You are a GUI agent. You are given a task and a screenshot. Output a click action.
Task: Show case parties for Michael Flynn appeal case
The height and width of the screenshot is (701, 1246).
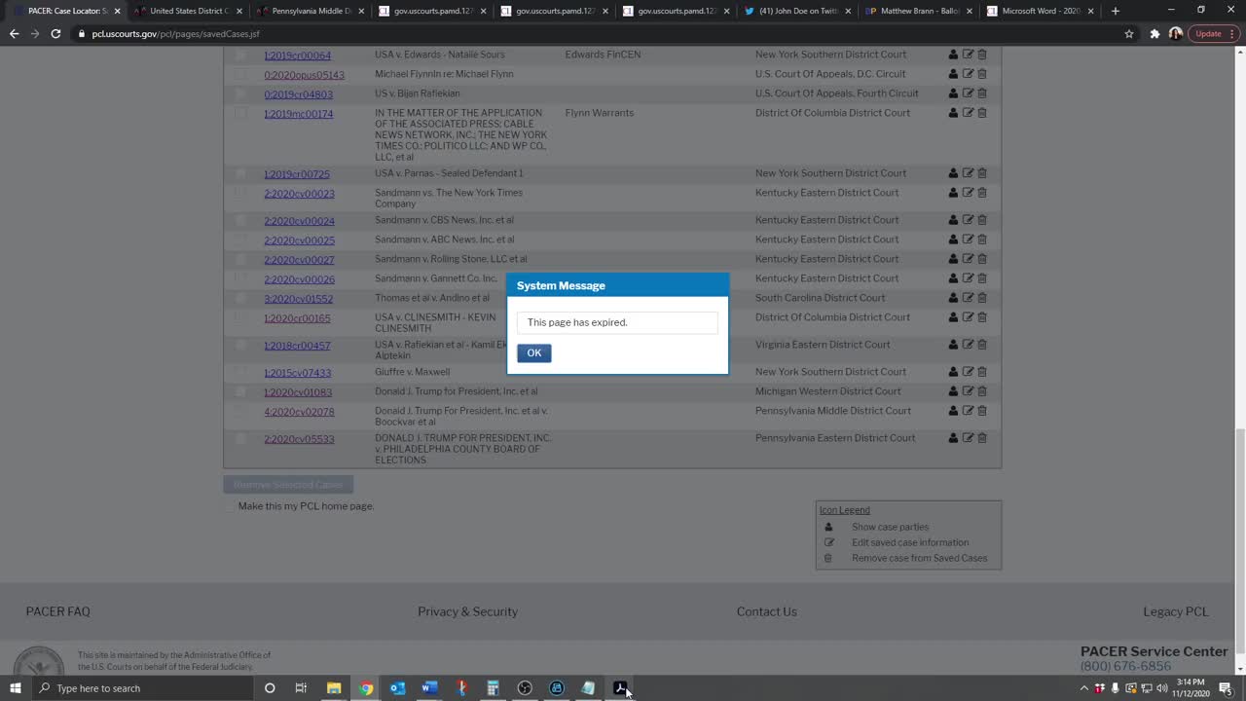click(x=953, y=74)
